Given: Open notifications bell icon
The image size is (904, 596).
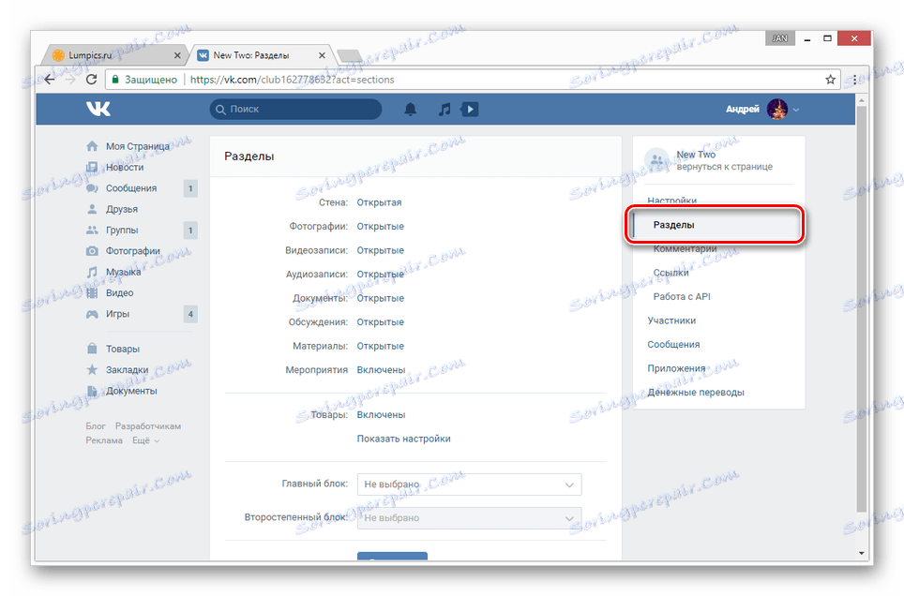Looking at the screenshot, I should pos(410,109).
